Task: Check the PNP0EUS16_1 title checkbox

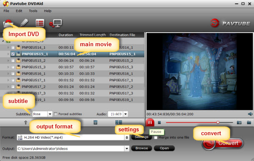Action: (x=13, y=74)
